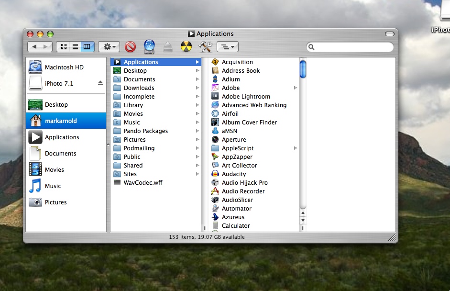Open the arrange-by dropdown in toolbar

point(227,46)
